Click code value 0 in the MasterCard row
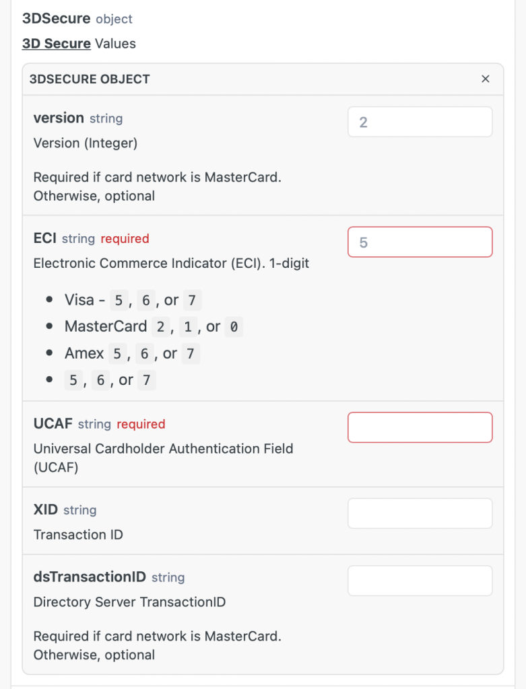 (x=232, y=327)
